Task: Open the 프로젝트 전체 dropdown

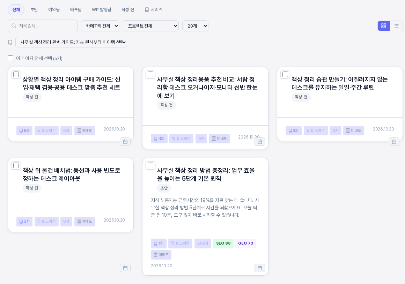Action: click(151, 26)
